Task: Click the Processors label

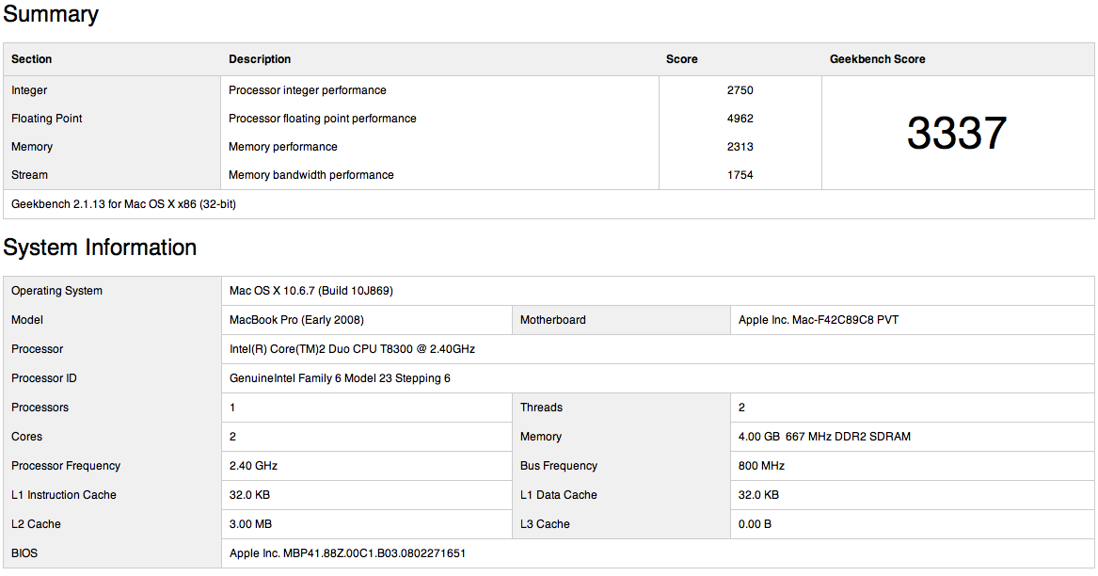Action: point(40,408)
